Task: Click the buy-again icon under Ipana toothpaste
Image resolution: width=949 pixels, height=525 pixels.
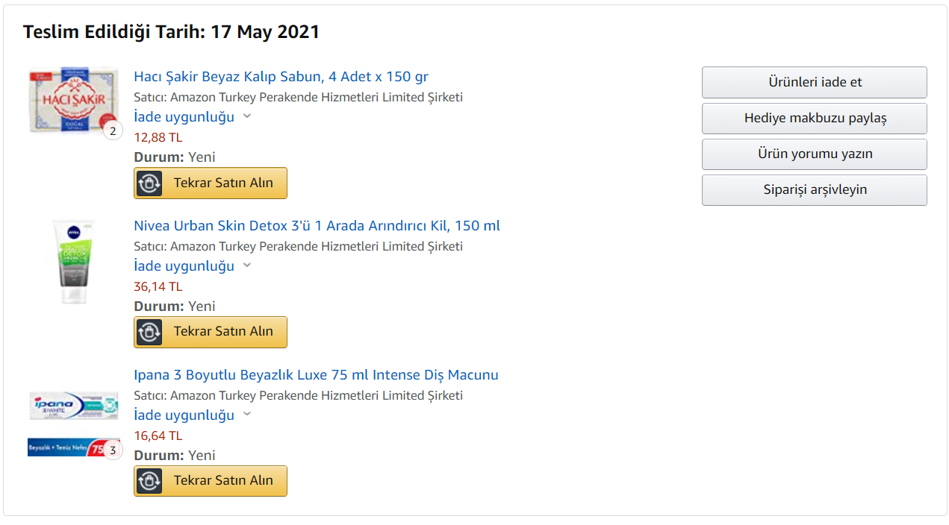Action: coord(149,481)
